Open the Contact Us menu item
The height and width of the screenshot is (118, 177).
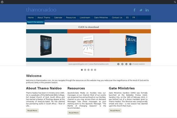point(117,18)
